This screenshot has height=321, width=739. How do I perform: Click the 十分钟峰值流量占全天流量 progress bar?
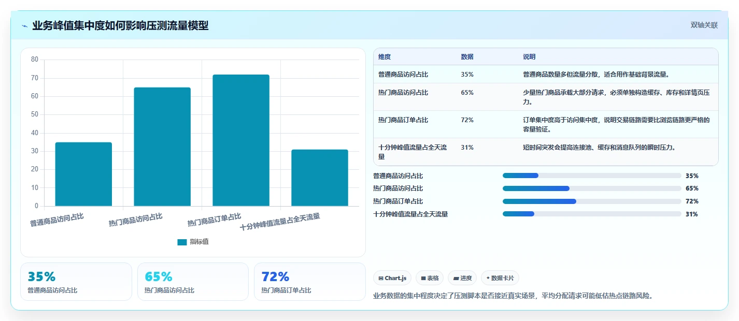point(592,214)
